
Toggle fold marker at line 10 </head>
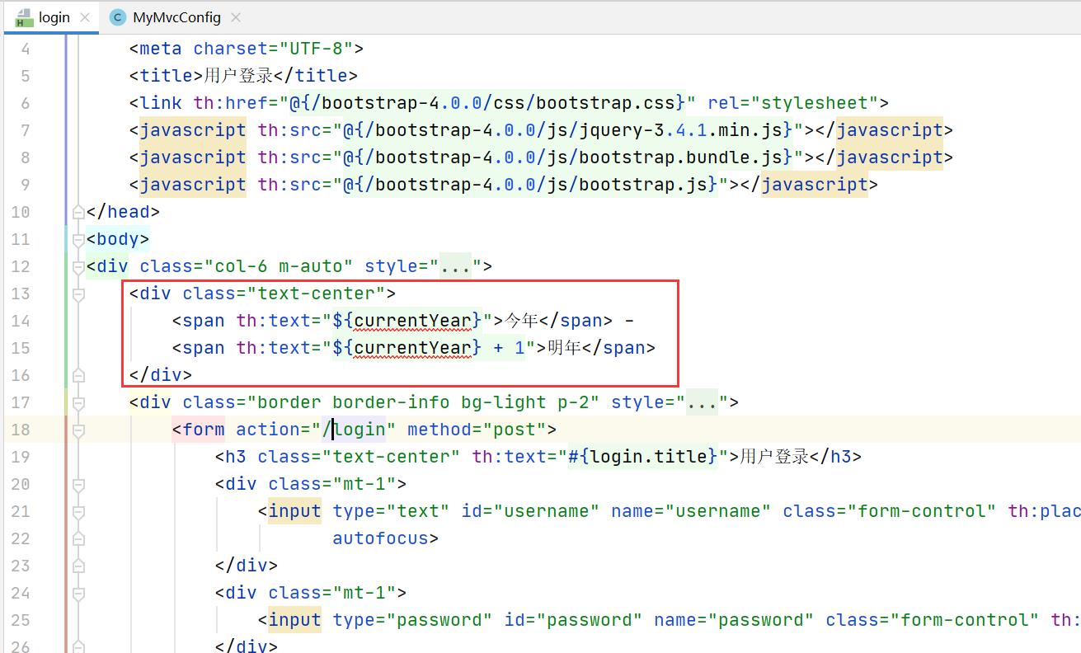tap(78, 212)
